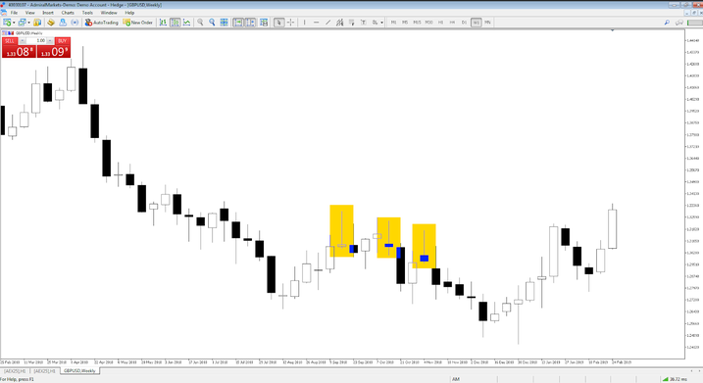Switch to the first AEX25,H1 chart tab
Screen dimensions: 703x383
tap(16, 371)
